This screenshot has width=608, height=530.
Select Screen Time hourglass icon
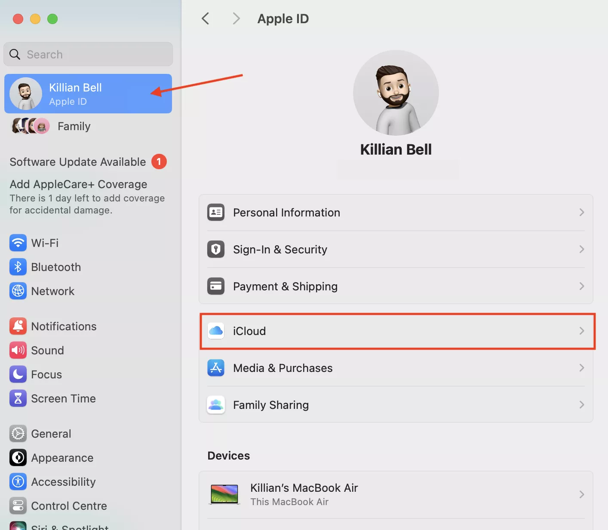(18, 399)
